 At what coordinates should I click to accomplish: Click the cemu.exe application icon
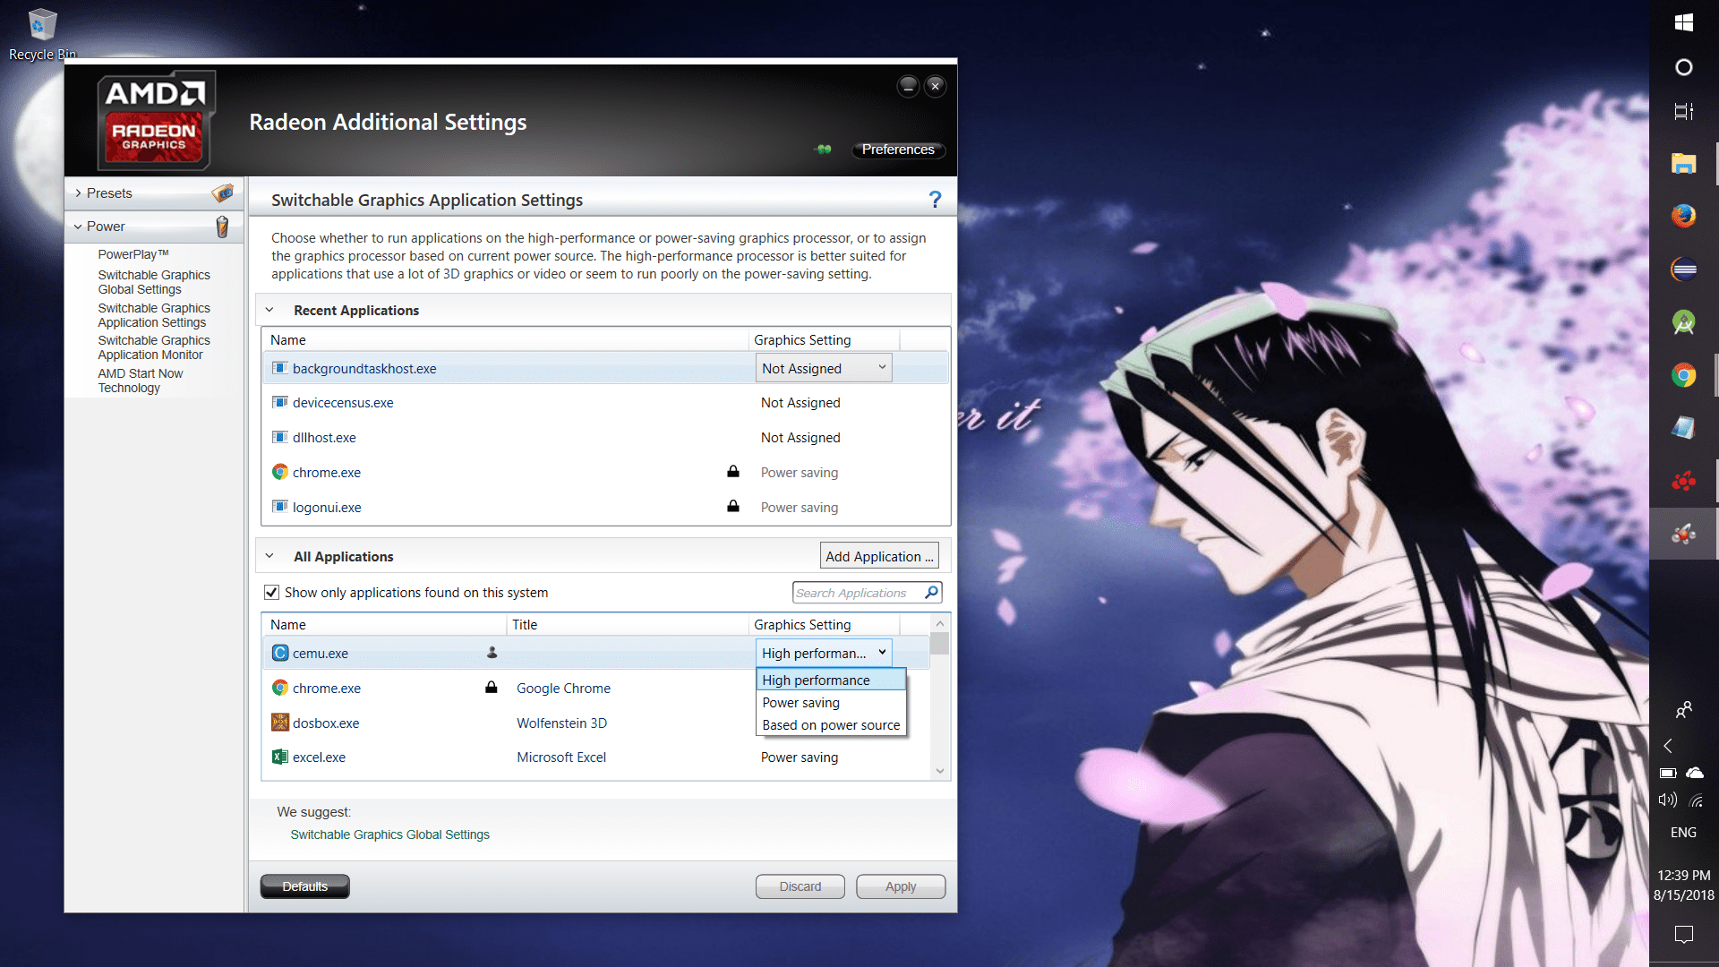pos(280,653)
